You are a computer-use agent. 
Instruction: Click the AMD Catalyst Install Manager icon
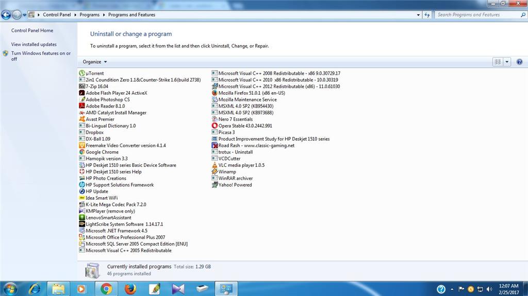click(x=82, y=112)
